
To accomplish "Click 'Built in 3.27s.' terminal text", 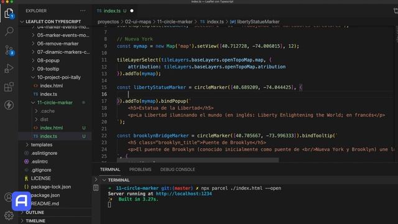I will click(x=138, y=199).
